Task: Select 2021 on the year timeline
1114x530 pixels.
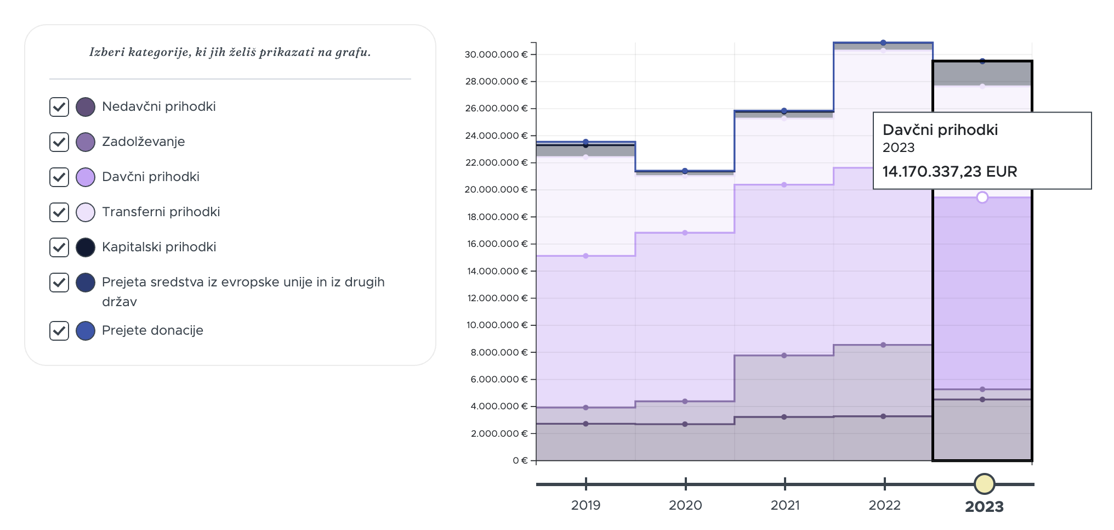Action: click(785, 505)
